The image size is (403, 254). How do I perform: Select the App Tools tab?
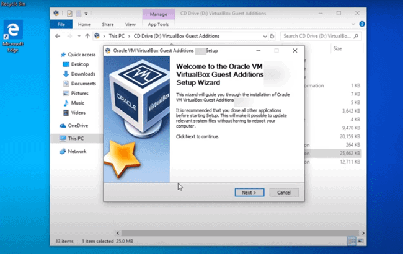[x=157, y=25]
